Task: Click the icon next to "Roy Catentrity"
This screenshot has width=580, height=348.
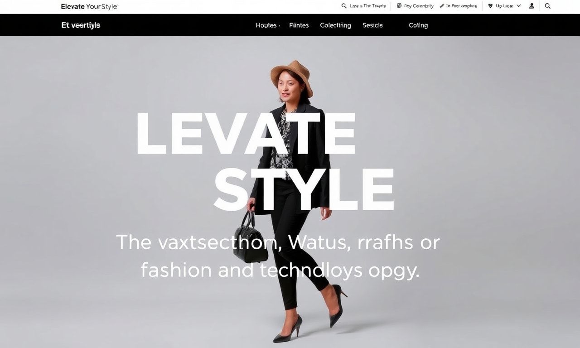Action: (399, 6)
